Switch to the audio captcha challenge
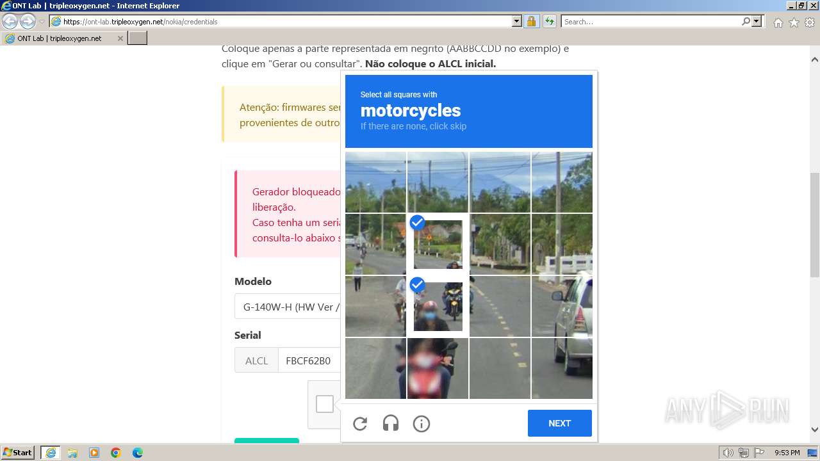 click(x=391, y=423)
